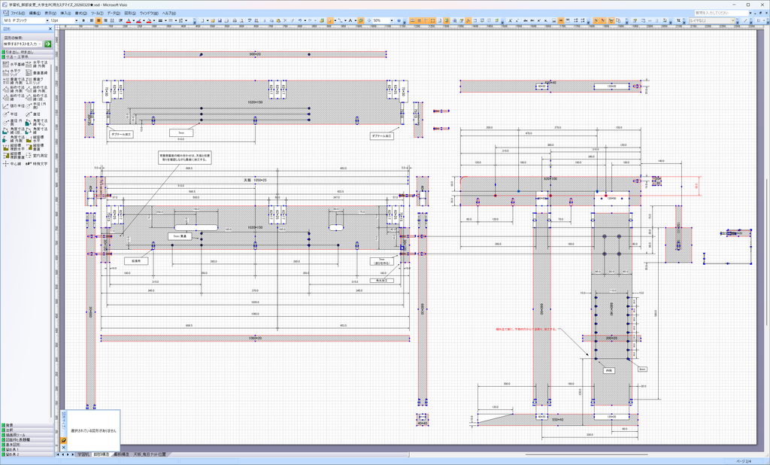Click the Paste icon in the toolbar
Viewport: 770px width, 465px height.
278,20
